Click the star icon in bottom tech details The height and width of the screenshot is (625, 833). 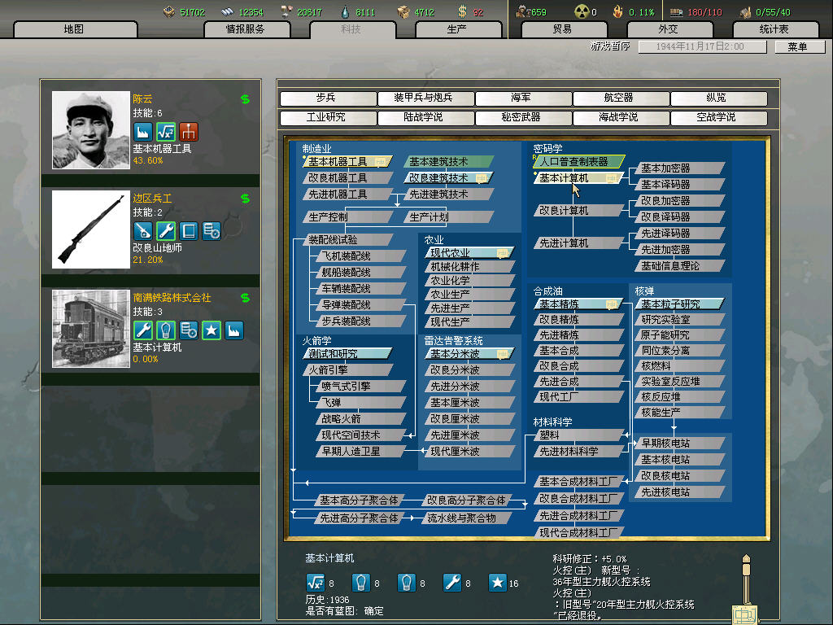point(497,582)
